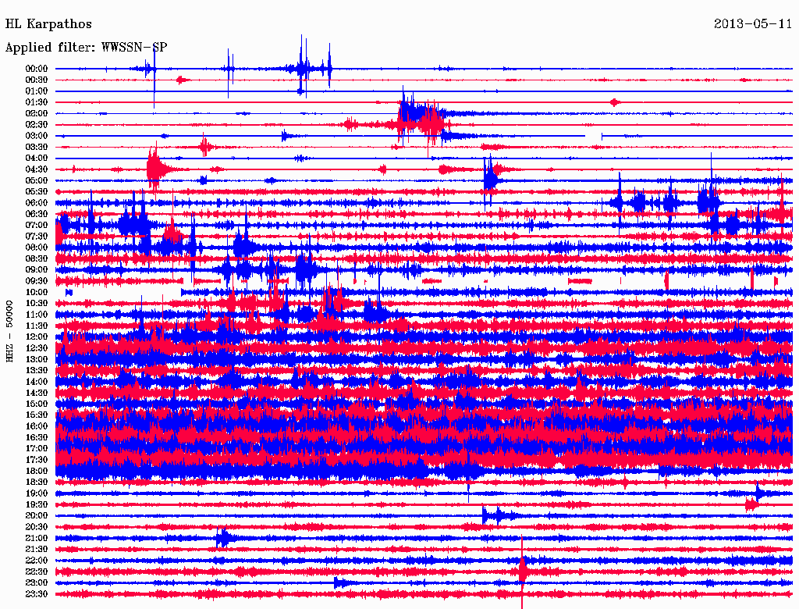Select the 10:30 time row label
The width and height of the screenshot is (799, 609).
tap(37, 304)
